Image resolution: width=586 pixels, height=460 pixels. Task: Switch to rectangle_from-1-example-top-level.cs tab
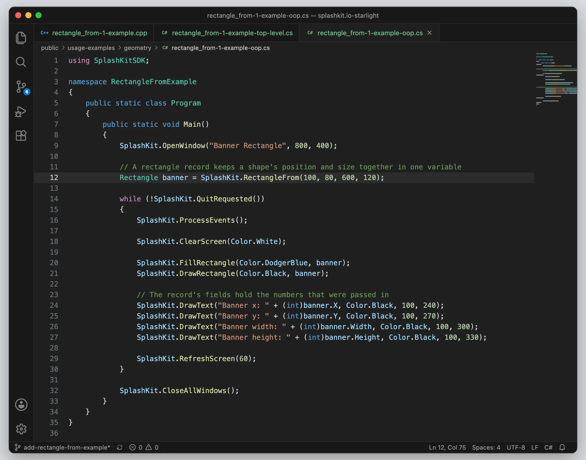coord(226,33)
